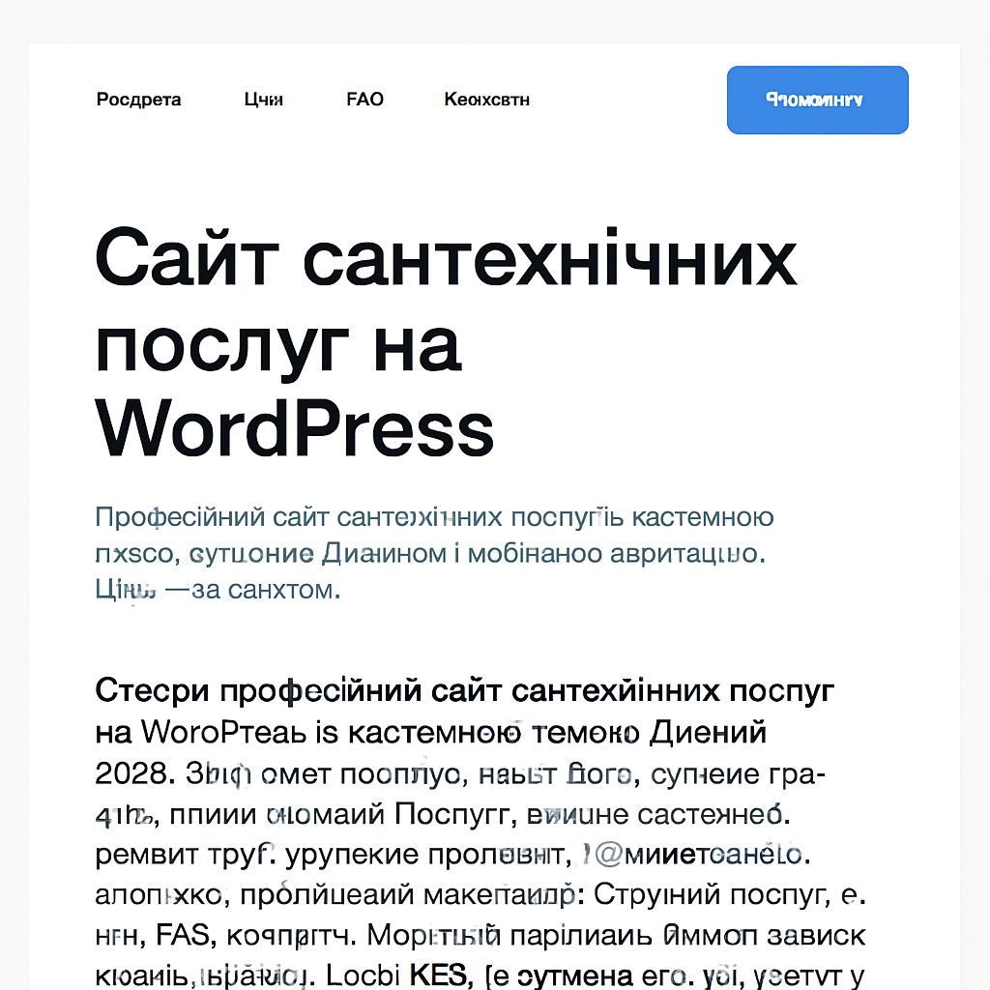This screenshot has height=990, width=990.
Task: Click the paragraph line beginning with '2028.'
Action: [460, 774]
